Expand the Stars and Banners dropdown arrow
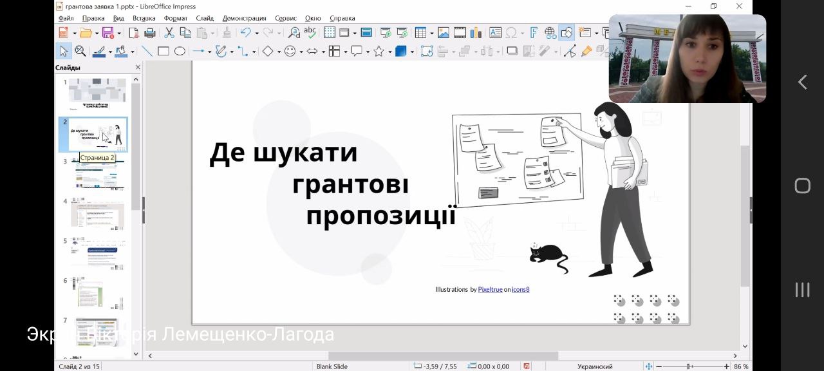The width and height of the screenshot is (824, 371). (389, 52)
